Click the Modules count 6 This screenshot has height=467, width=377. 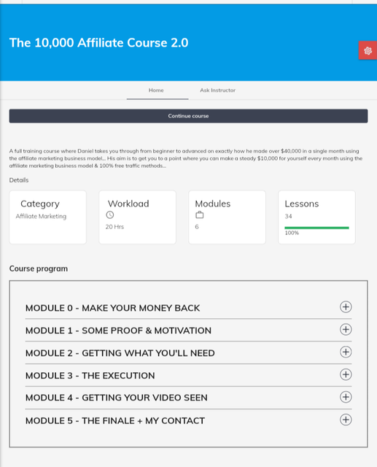197,227
